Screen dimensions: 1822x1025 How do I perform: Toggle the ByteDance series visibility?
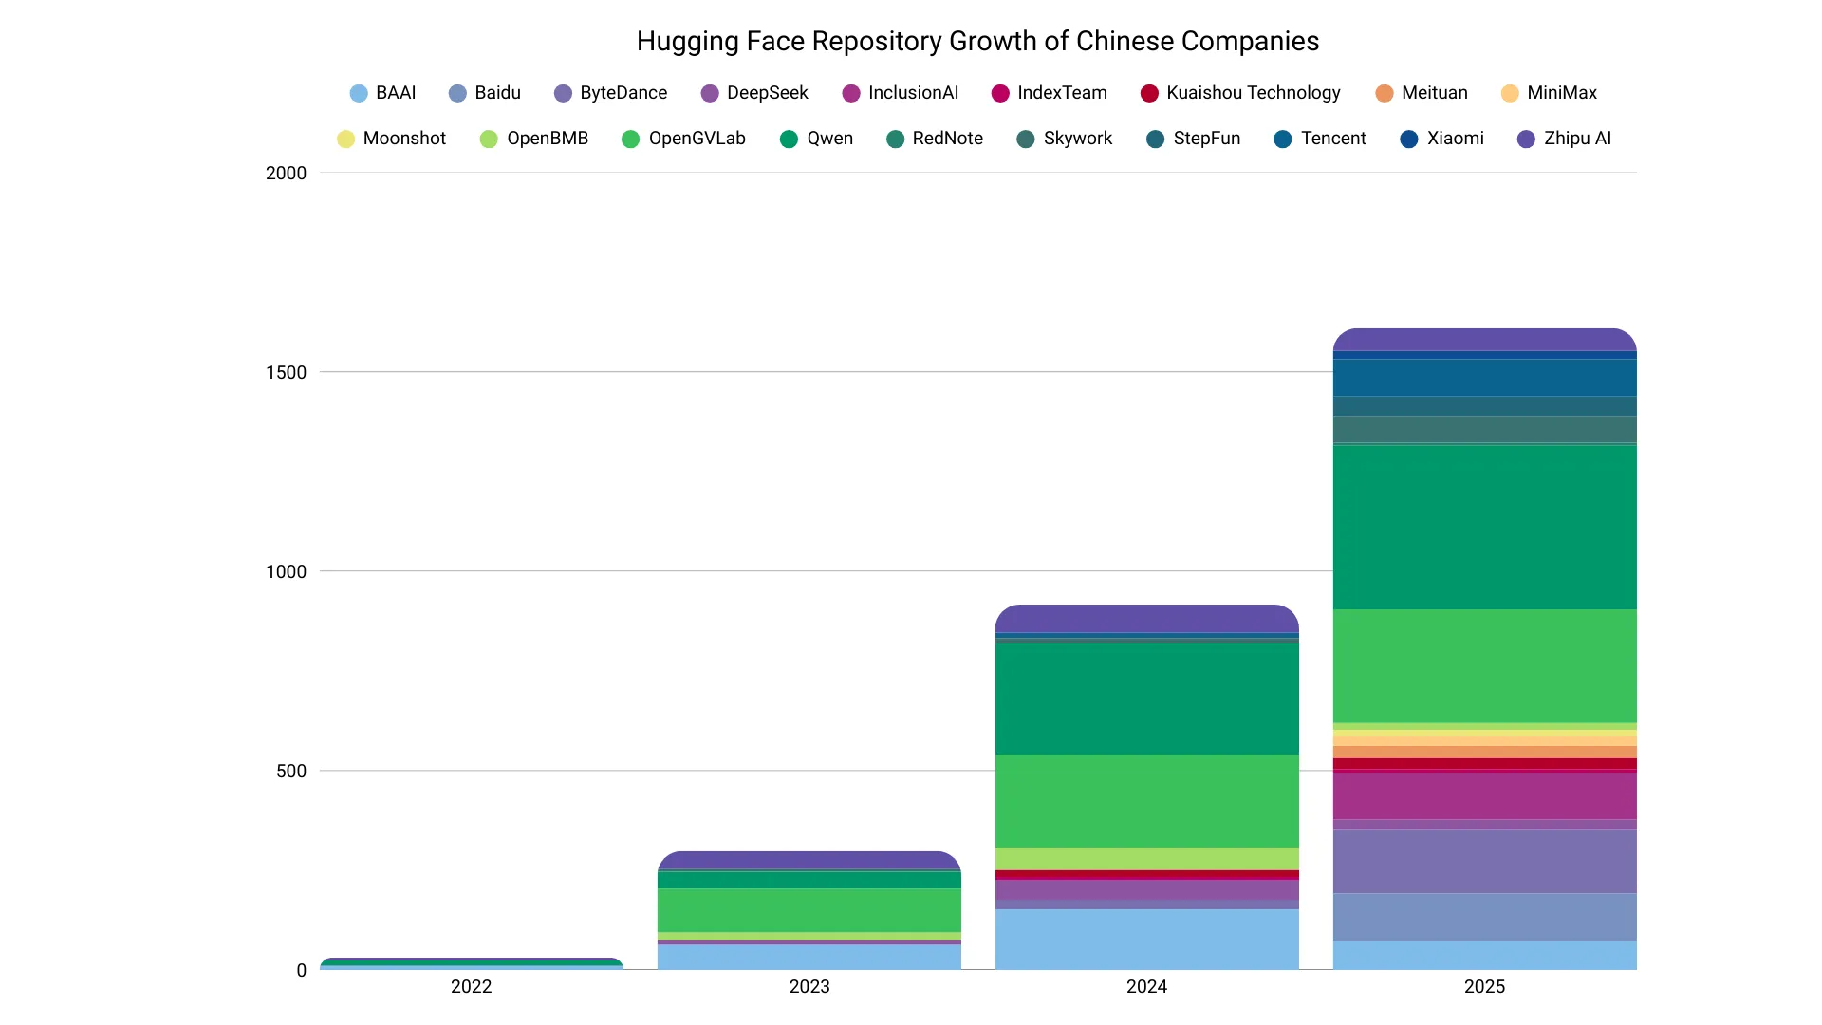pyautogui.click(x=622, y=93)
